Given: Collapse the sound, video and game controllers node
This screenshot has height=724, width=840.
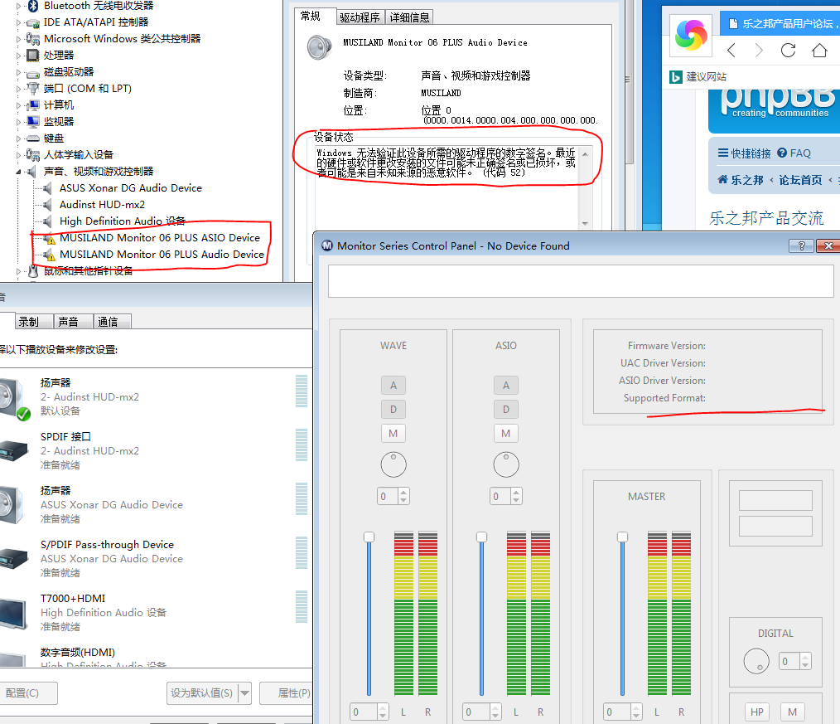Looking at the screenshot, I should (x=20, y=172).
